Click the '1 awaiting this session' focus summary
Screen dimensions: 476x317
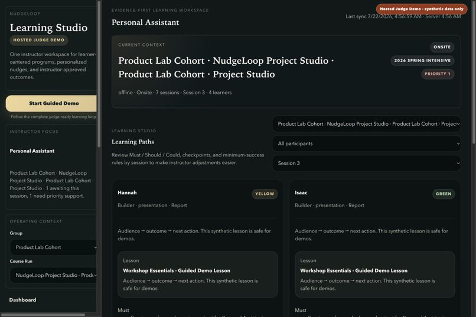tap(51, 184)
